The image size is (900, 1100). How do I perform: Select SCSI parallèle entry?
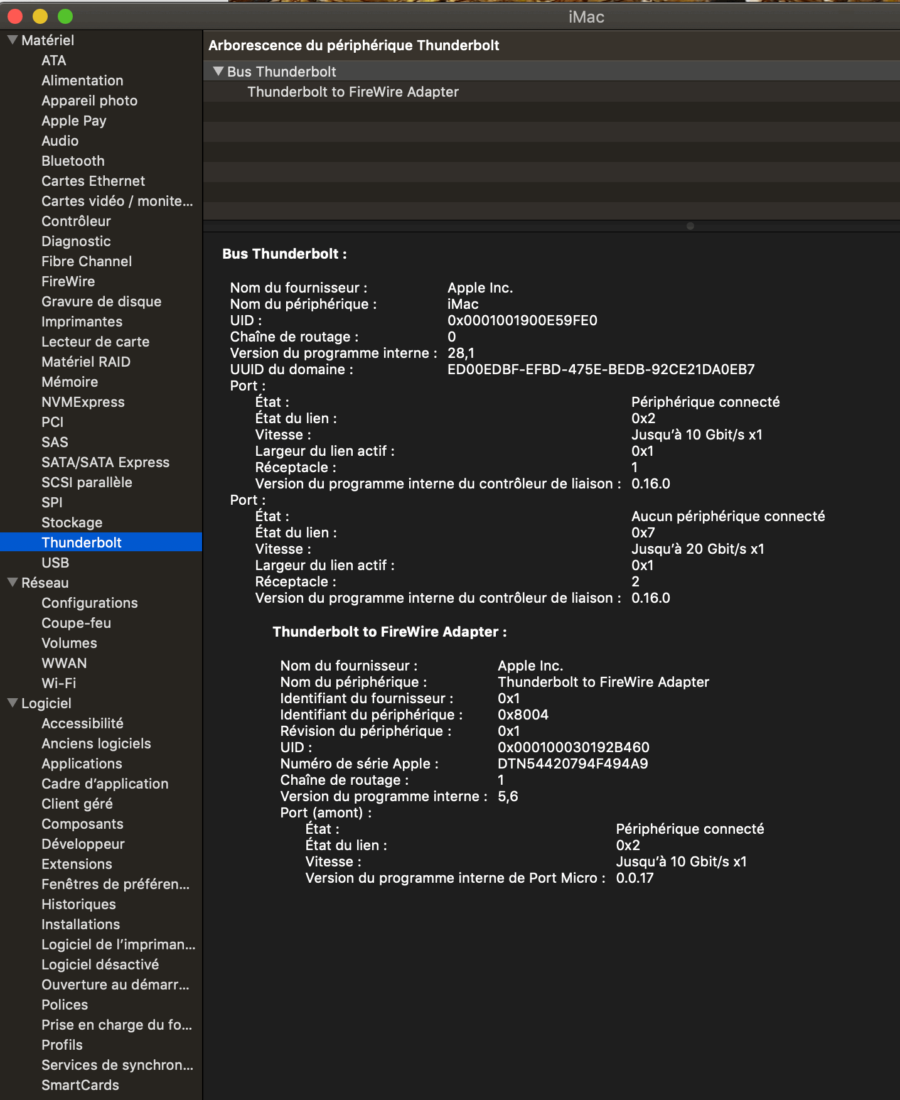[x=87, y=482]
